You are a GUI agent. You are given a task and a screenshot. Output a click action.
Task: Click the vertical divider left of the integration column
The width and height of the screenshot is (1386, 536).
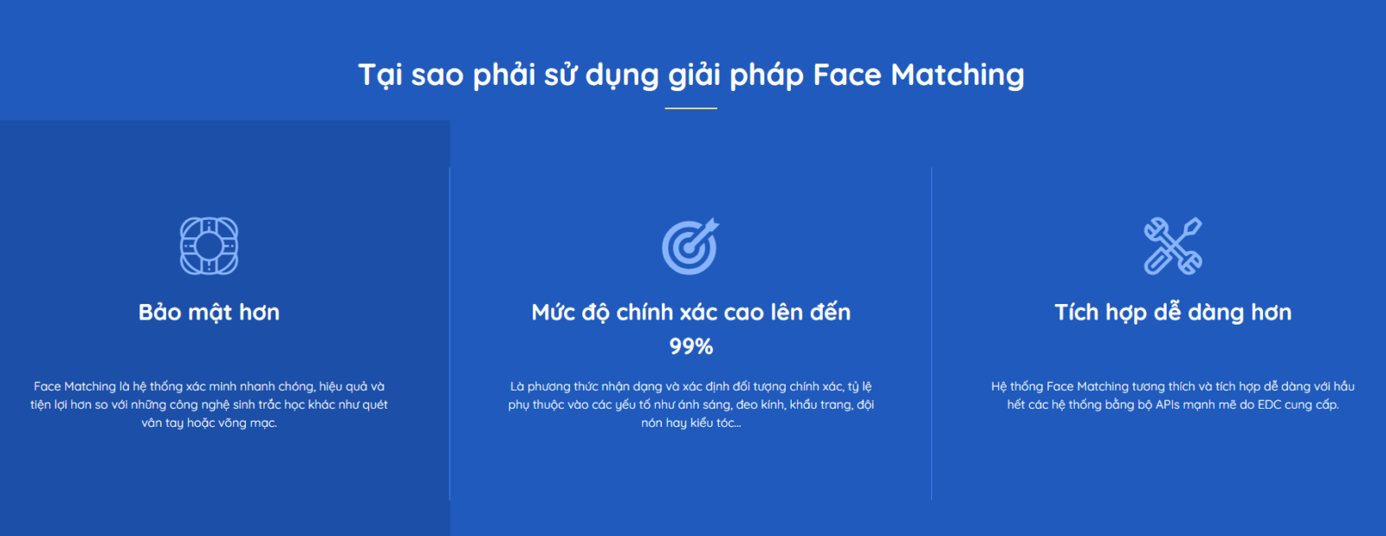coord(931,333)
